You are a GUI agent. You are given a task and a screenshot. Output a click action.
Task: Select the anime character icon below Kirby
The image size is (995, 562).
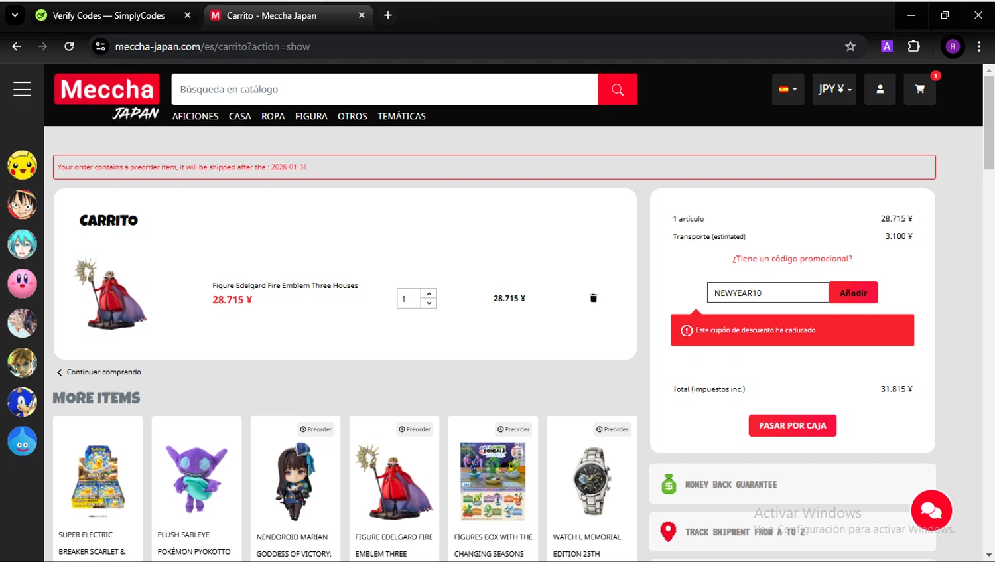click(22, 323)
